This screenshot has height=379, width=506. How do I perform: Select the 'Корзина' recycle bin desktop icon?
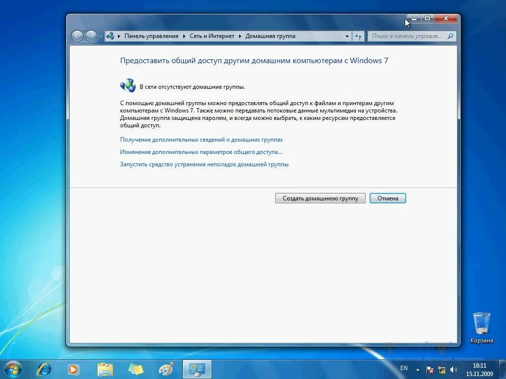482,328
